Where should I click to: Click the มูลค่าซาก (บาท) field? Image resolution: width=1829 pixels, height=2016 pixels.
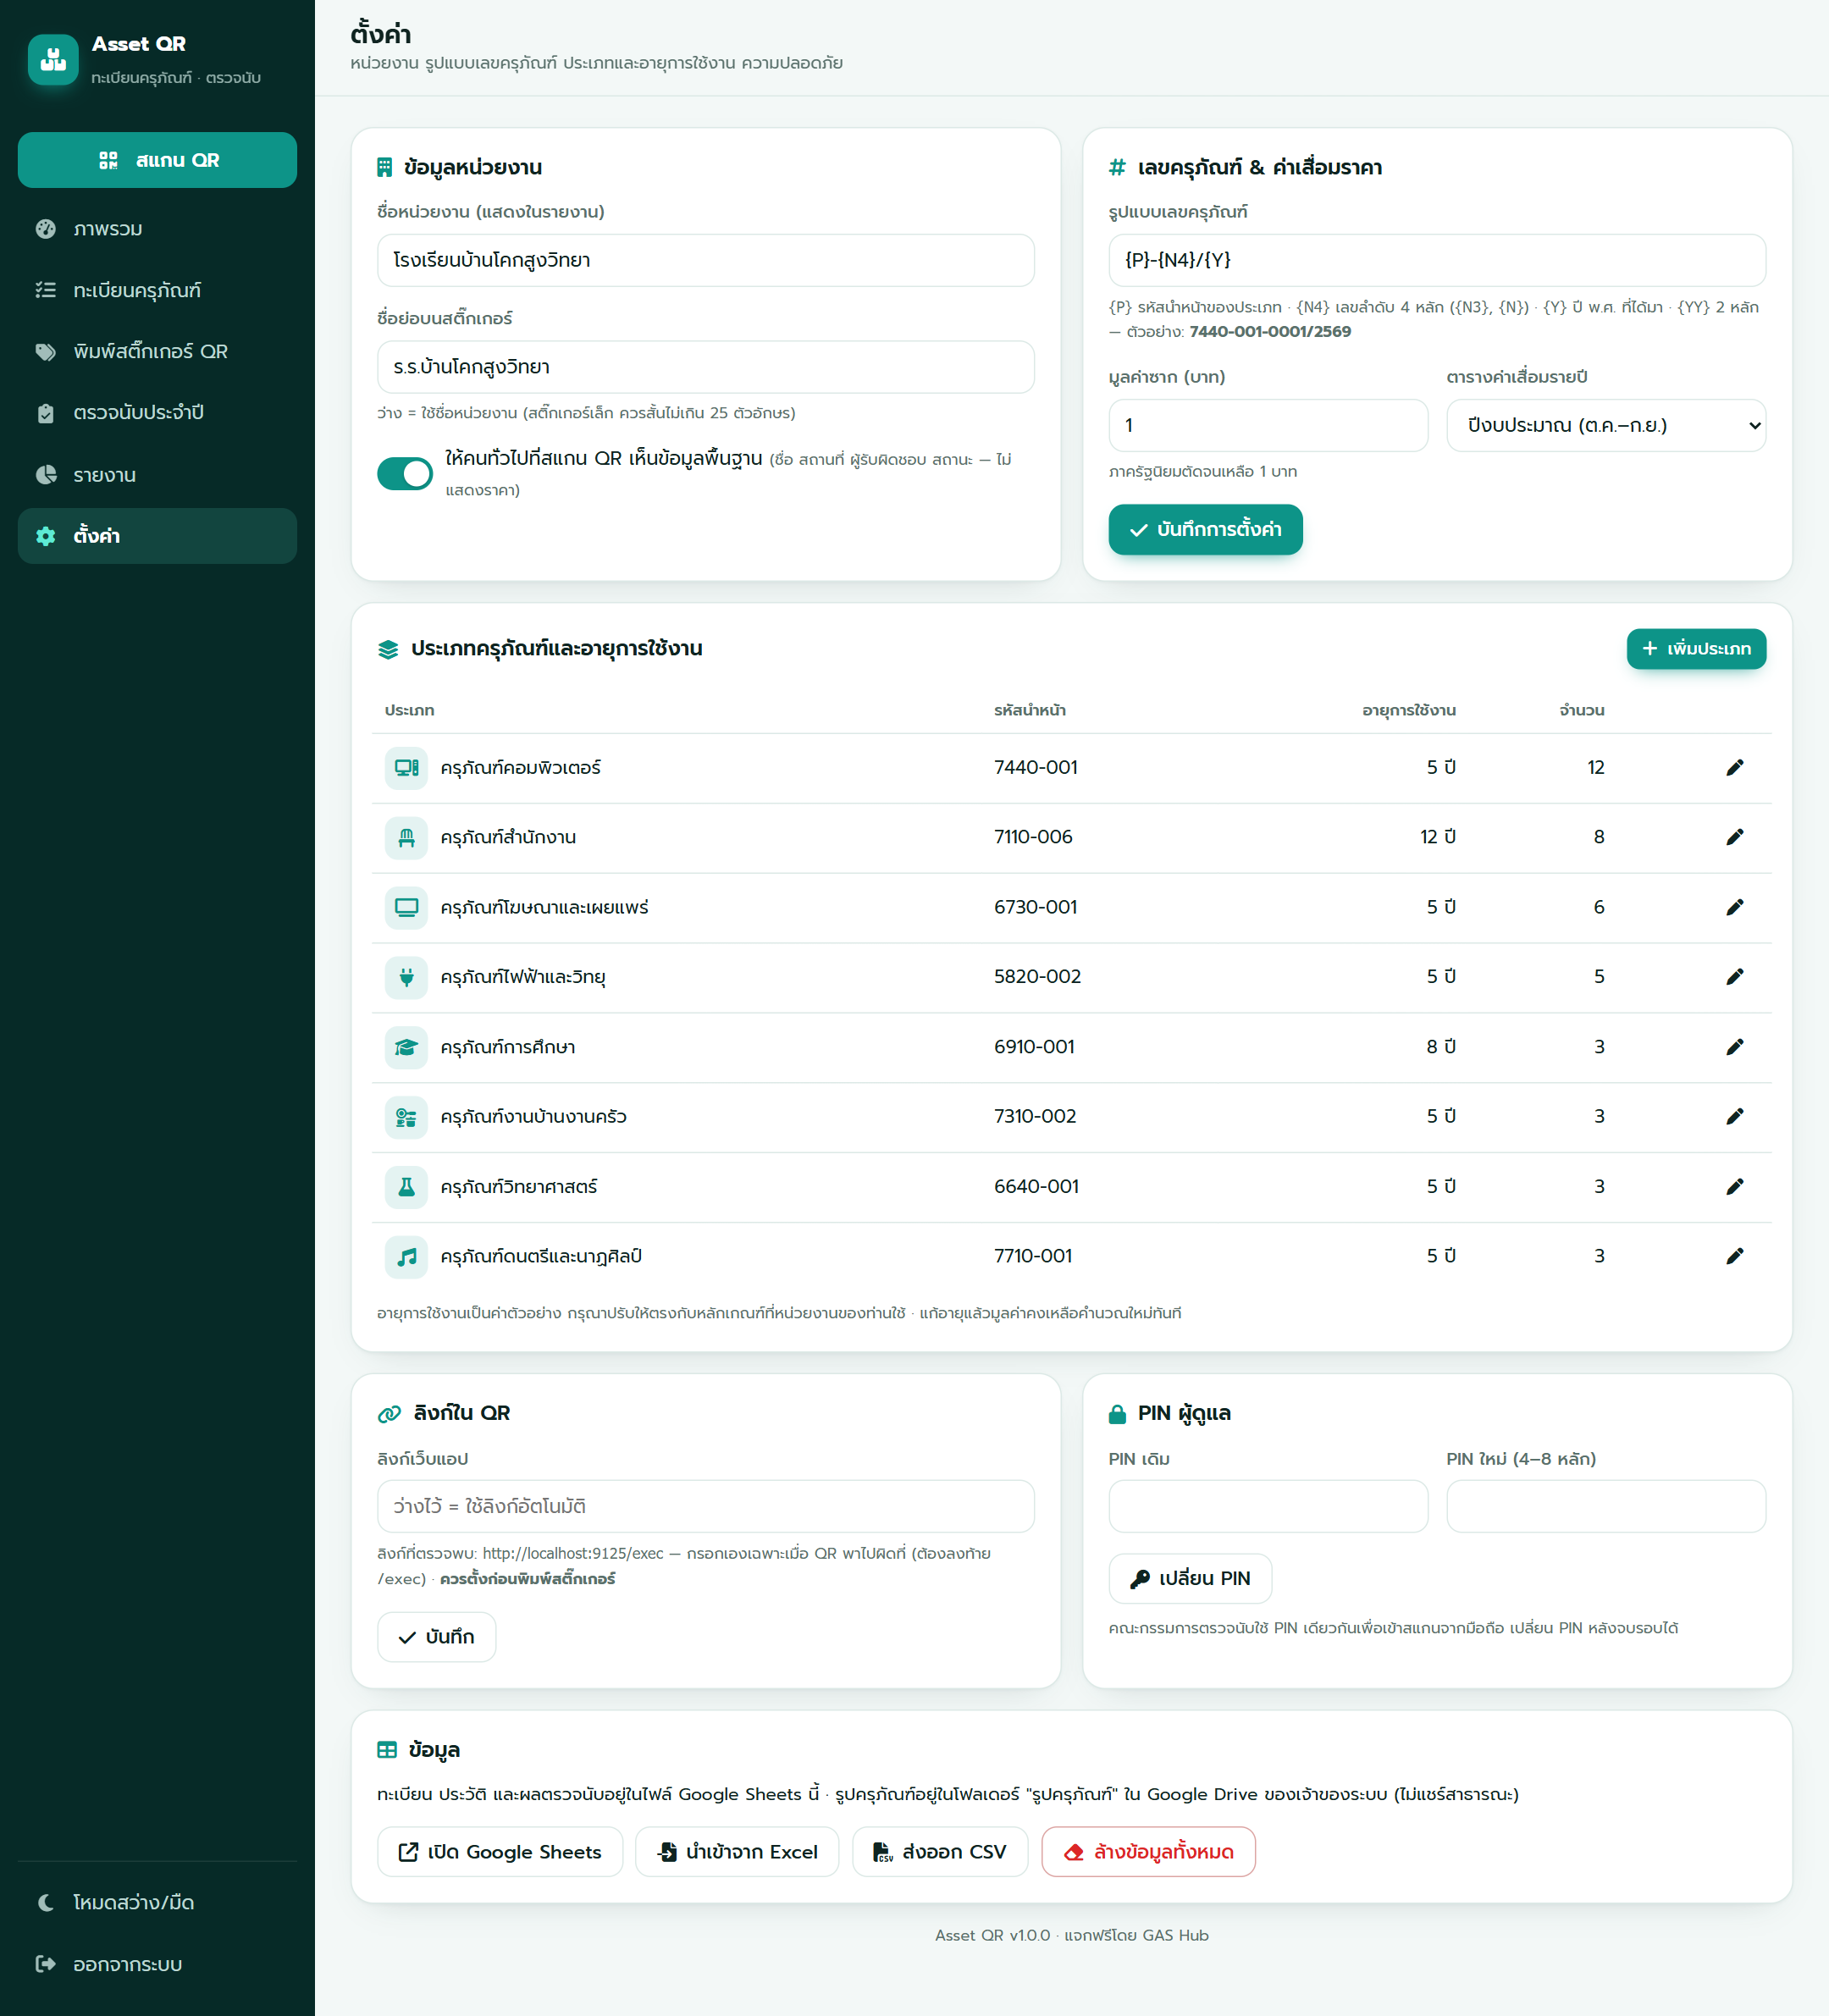[1268, 425]
